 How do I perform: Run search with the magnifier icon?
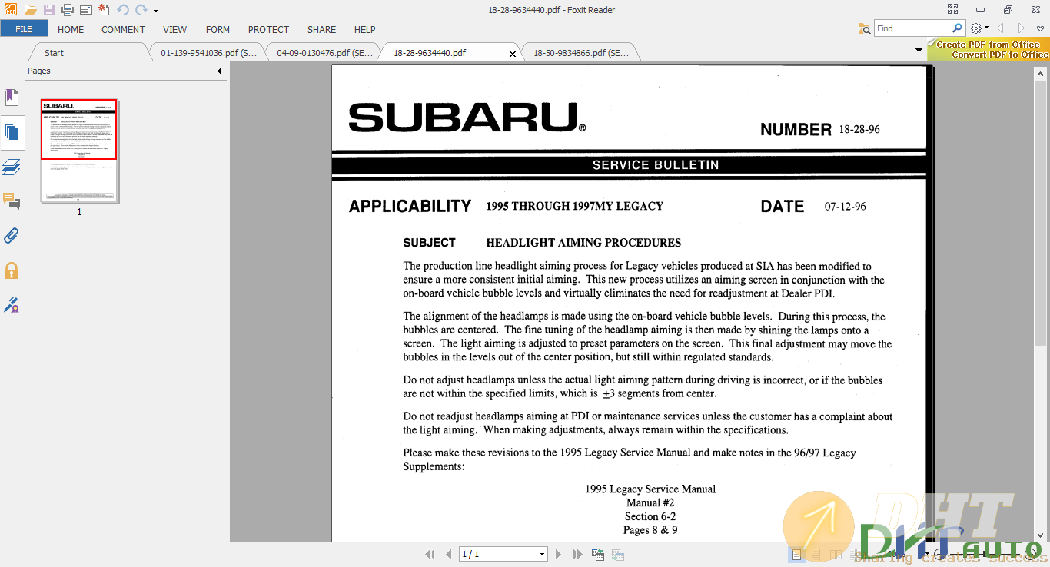[957, 28]
